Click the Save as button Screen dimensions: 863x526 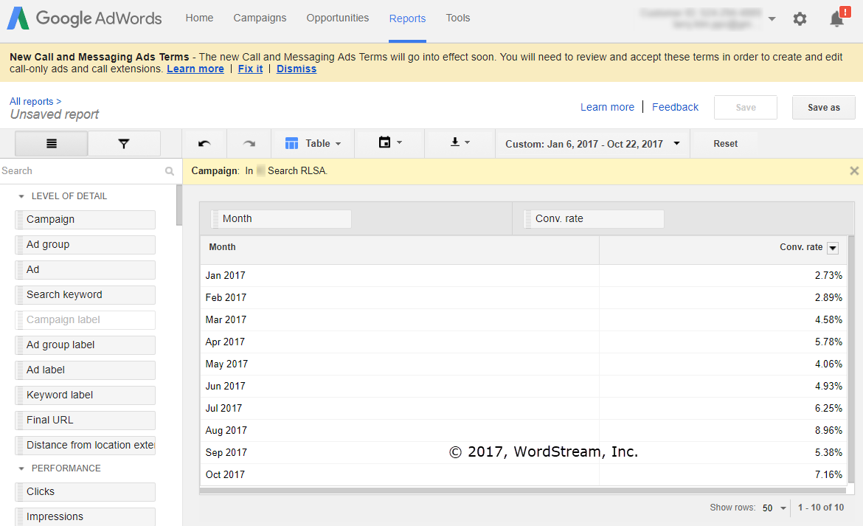point(823,107)
